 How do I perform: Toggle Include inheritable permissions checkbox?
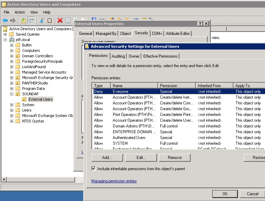coord(93,168)
